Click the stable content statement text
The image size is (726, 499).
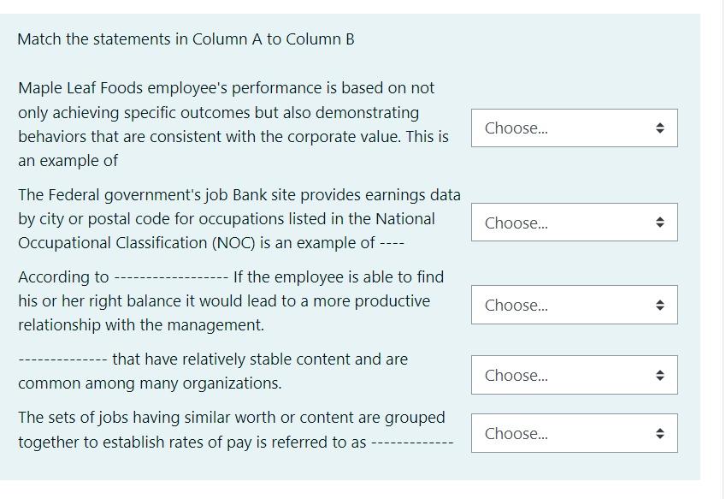(214, 370)
